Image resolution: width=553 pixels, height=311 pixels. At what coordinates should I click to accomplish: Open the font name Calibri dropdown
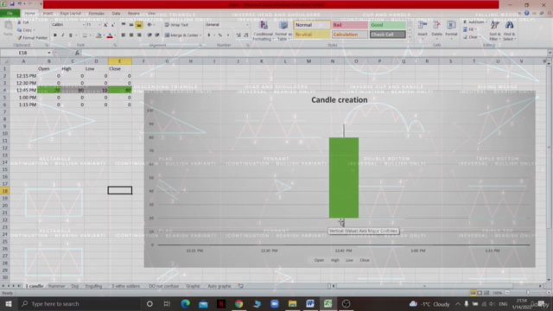84,25
